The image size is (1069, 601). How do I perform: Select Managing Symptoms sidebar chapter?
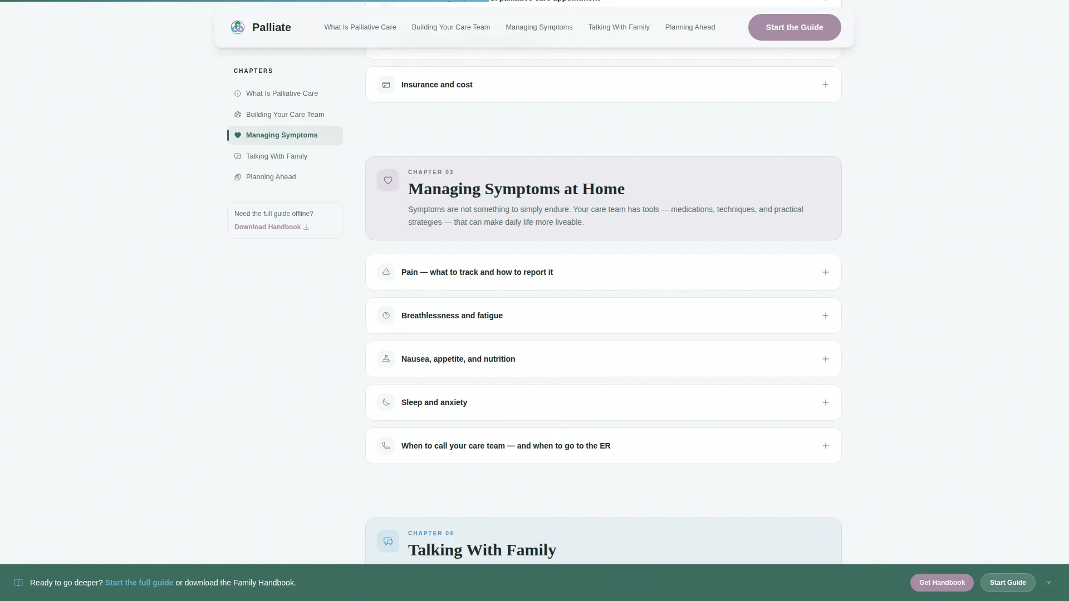285,135
